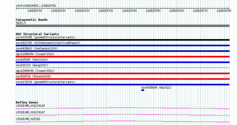Click ruler position 126624780
Screen dimensions: 237x125
pos(224,11)
